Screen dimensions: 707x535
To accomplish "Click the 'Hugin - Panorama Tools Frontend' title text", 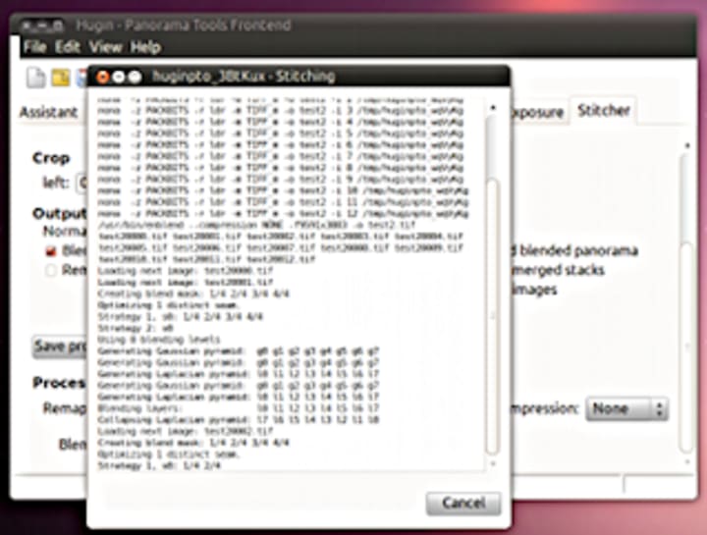I will click(183, 25).
